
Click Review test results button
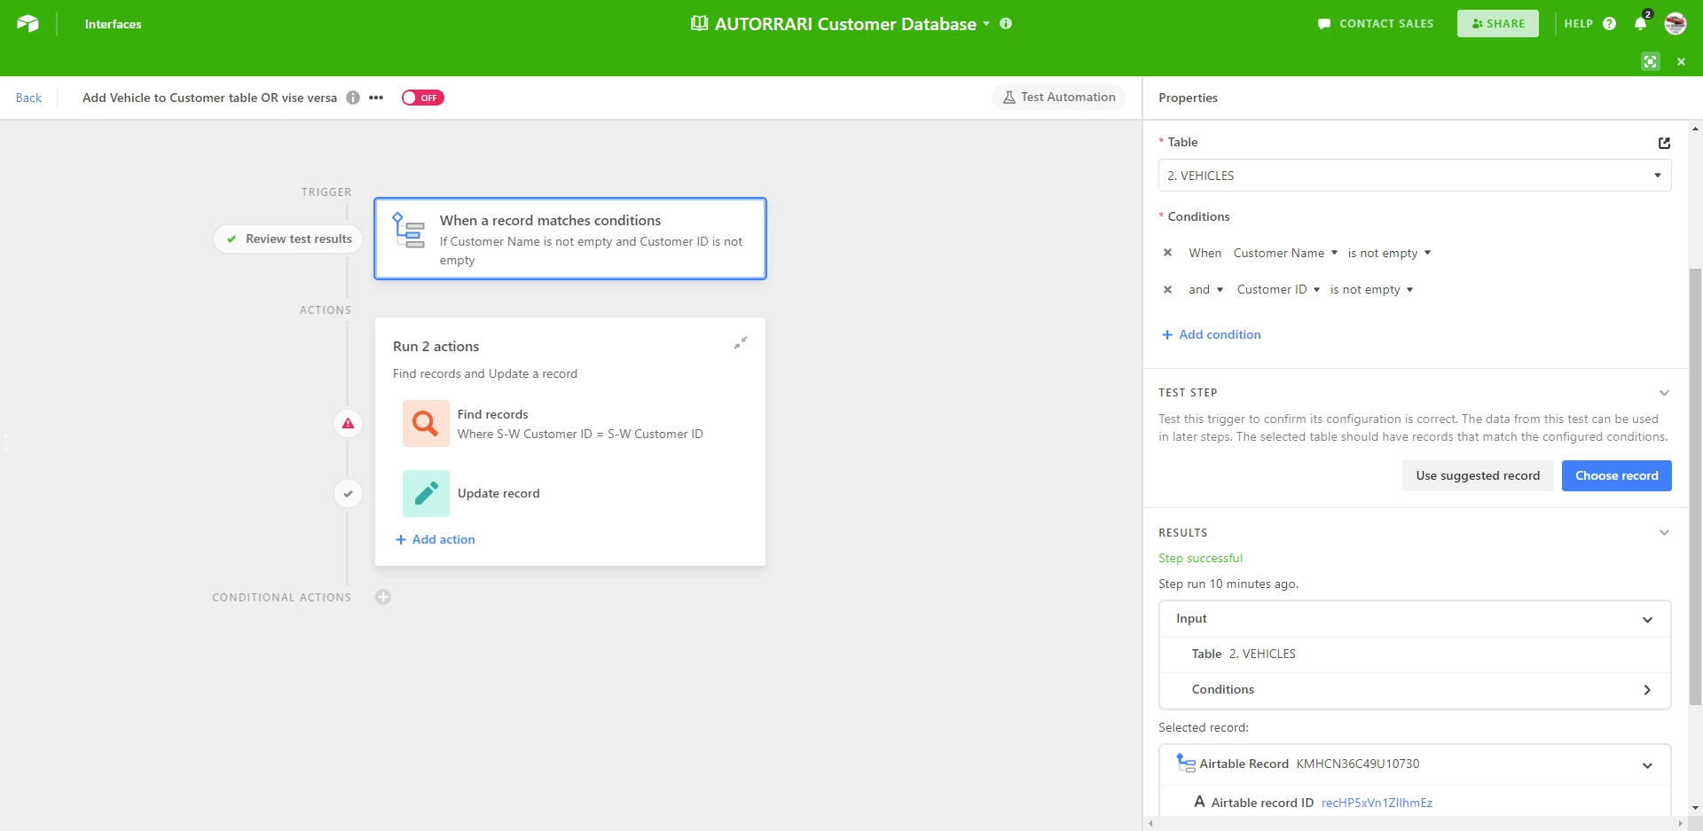point(288,239)
